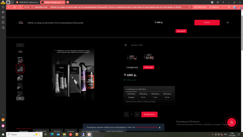Expand the tab group dropdown arrow

tap(12, 2)
